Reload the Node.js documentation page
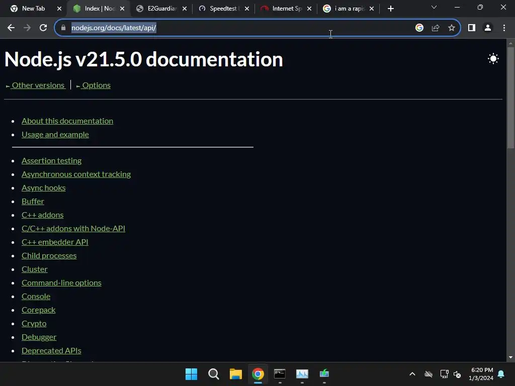The height and width of the screenshot is (386, 515). (x=43, y=28)
